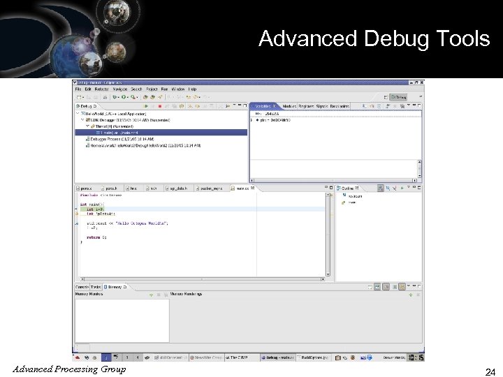
Task: Open the Debug launch dropdown arrow
Action: 118,97
